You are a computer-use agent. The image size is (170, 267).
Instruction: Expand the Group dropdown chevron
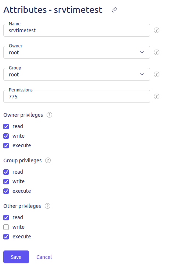142,75
